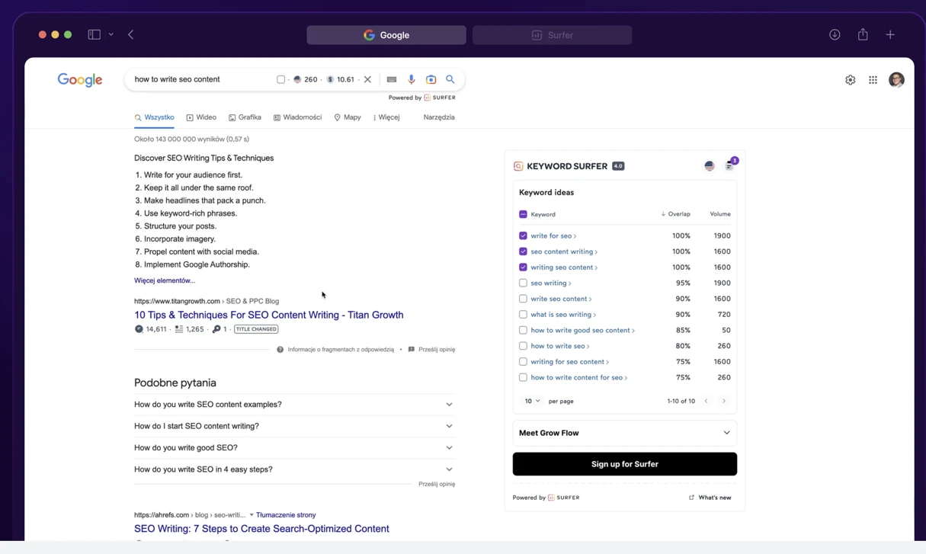Uncheck the 'write for seo' keyword checkbox
Image resolution: width=926 pixels, height=554 pixels.
coord(523,236)
